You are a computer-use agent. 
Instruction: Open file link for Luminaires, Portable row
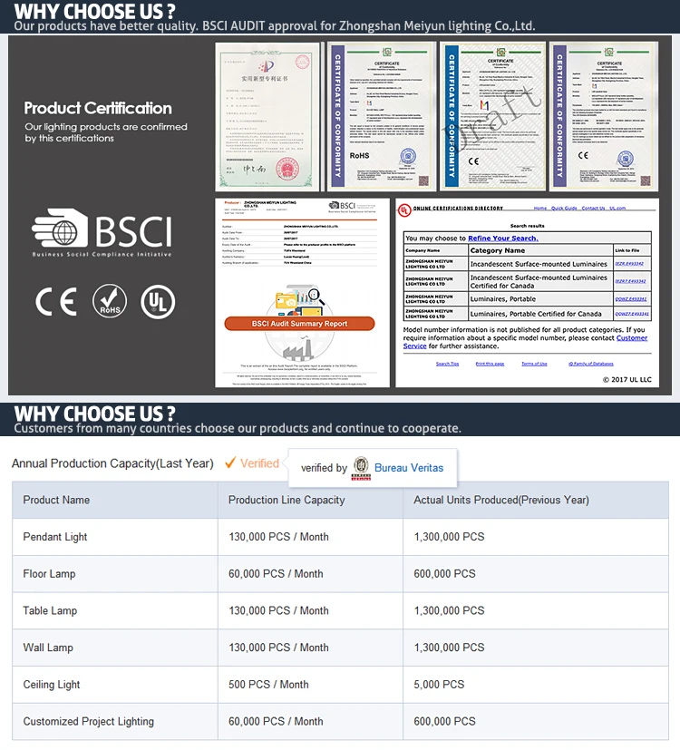pyautogui.click(x=631, y=299)
